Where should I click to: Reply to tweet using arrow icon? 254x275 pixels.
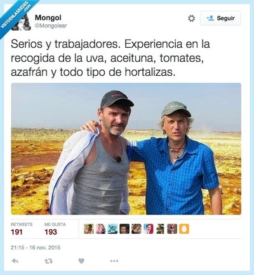click(15, 261)
